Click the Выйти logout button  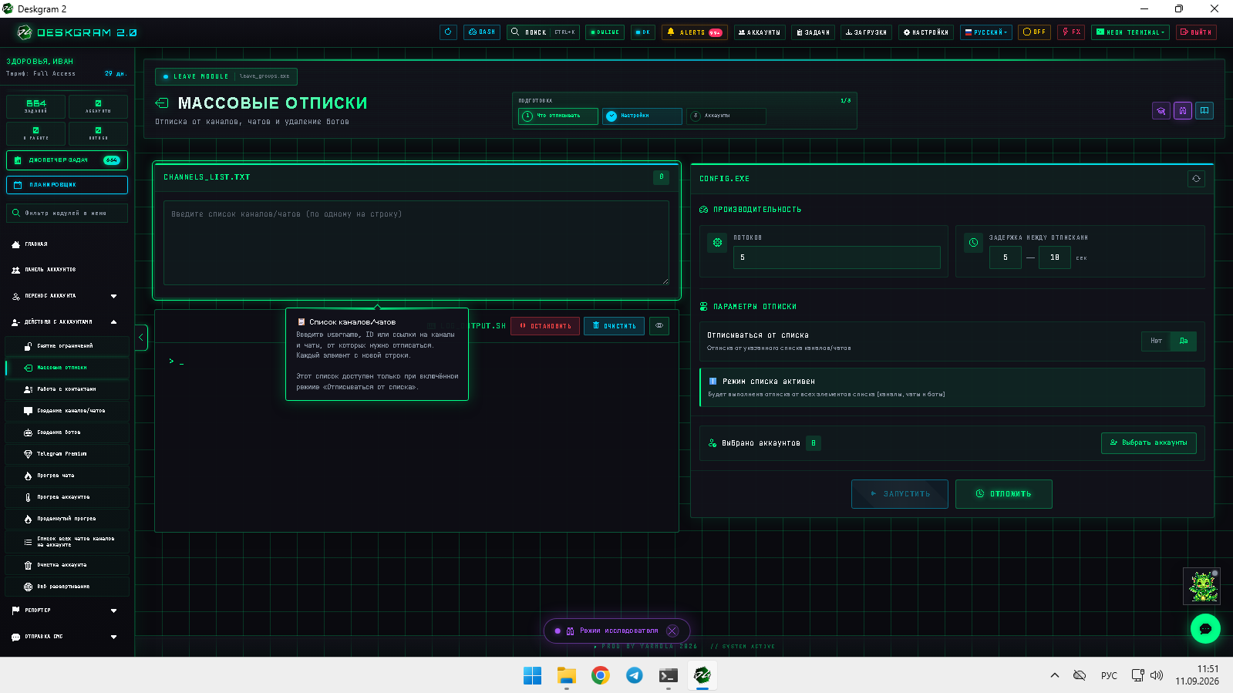click(1196, 32)
